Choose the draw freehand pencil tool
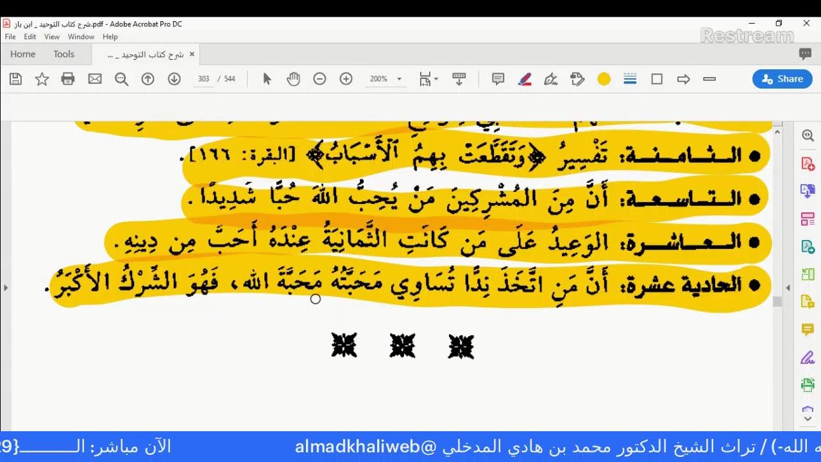The width and height of the screenshot is (821, 462). (550, 79)
